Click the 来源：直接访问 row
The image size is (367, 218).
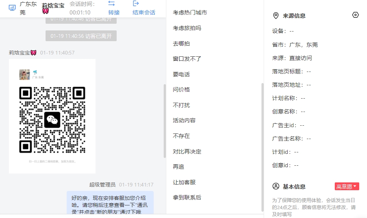point(292,58)
